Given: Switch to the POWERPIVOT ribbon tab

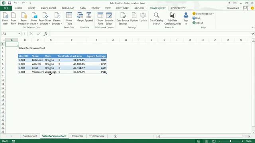Looking at the screenshot, I should [178, 8].
